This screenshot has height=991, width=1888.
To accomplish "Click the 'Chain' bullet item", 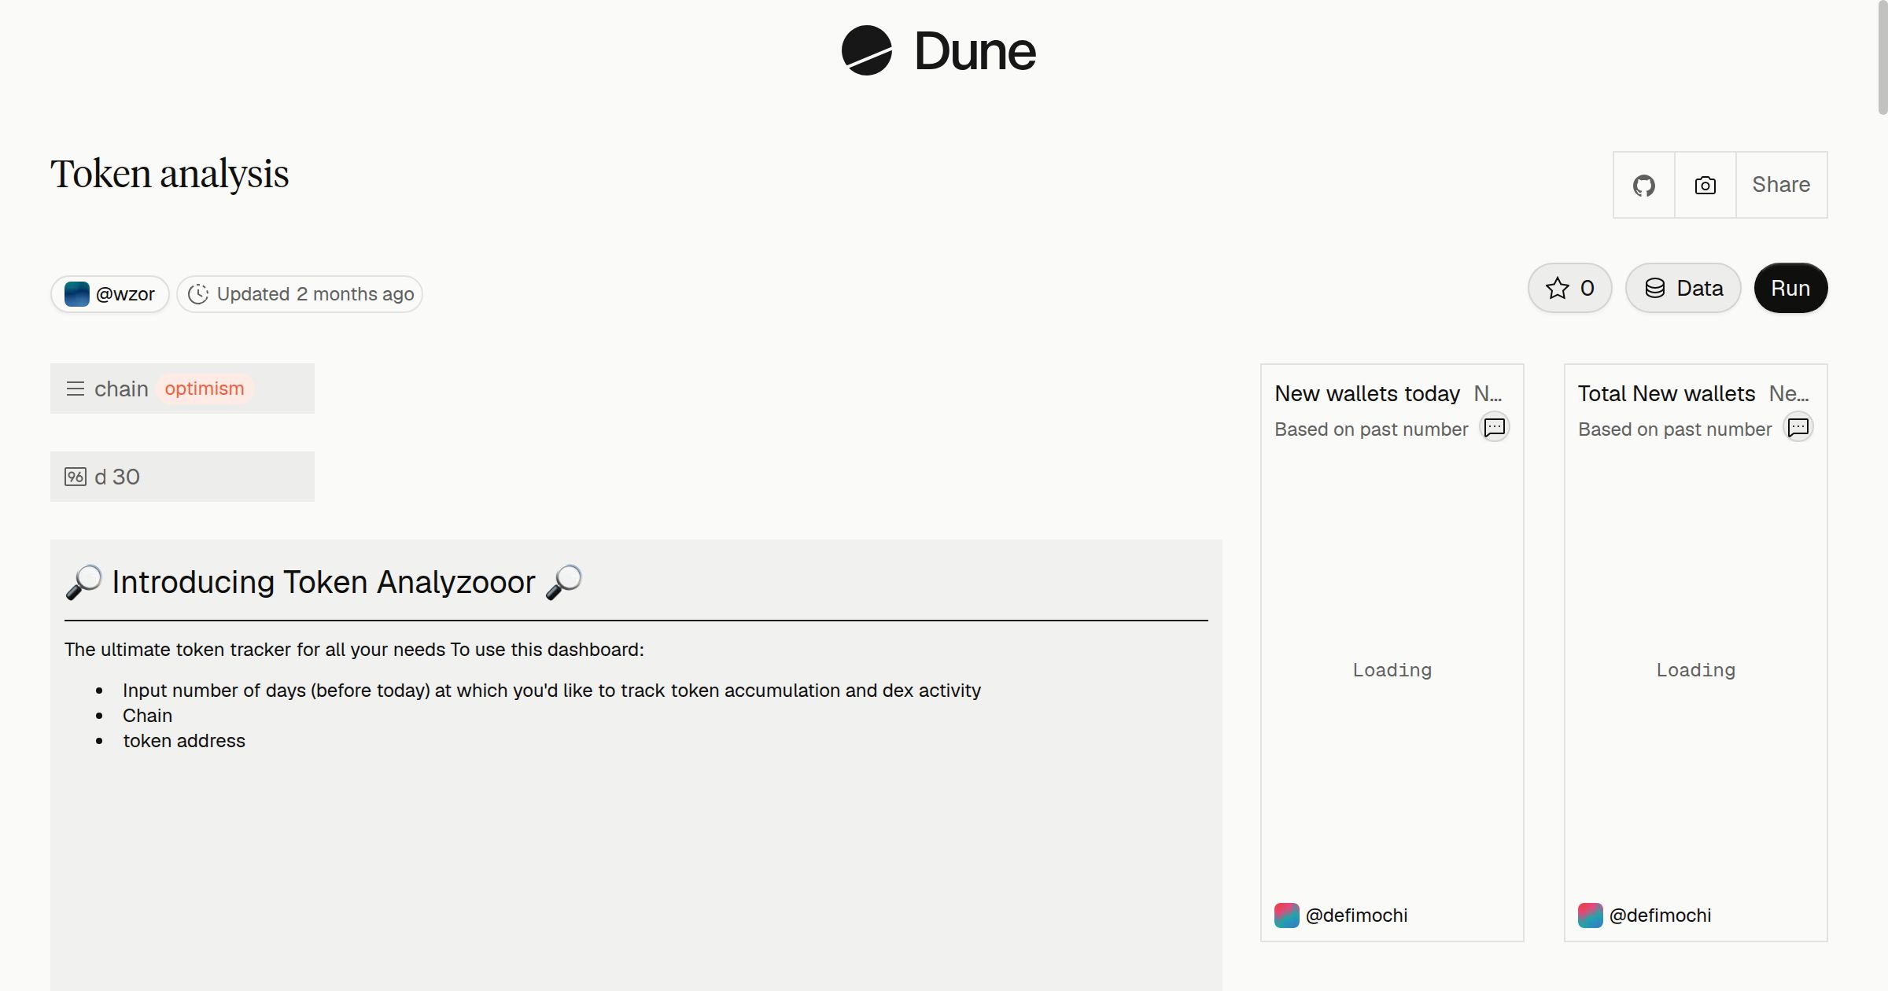I will 147,716.
